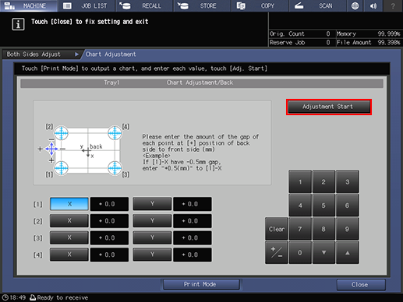Screen dimensions: 403x302
Task: Tap keypad digit 1
Action: click(300, 181)
